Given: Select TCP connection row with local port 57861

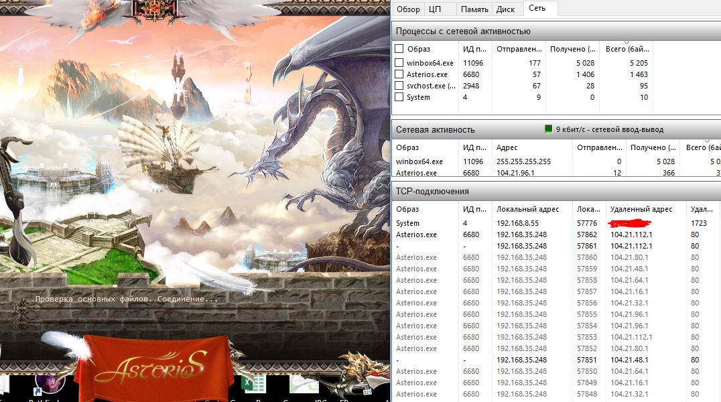Looking at the screenshot, I should (x=556, y=246).
